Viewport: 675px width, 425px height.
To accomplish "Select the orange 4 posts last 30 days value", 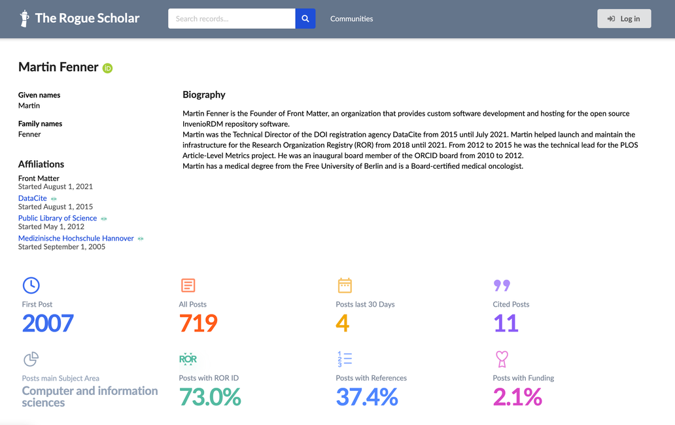I will [x=343, y=323].
